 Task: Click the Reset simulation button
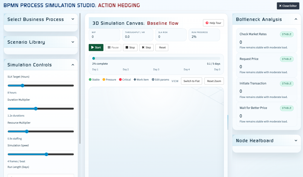coord(162,47)
